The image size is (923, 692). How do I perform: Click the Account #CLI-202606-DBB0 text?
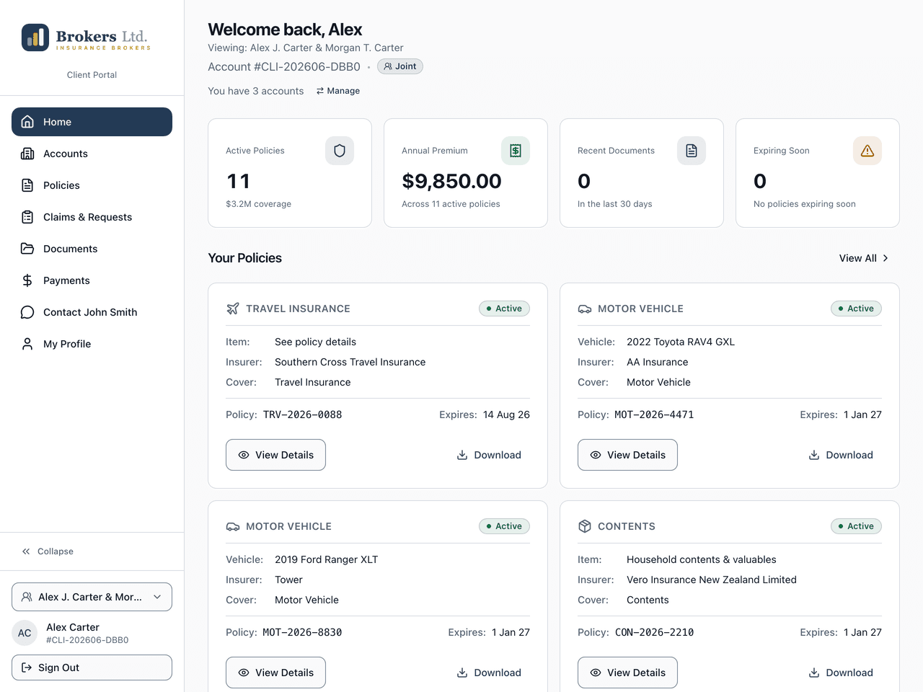click(284, 66)
